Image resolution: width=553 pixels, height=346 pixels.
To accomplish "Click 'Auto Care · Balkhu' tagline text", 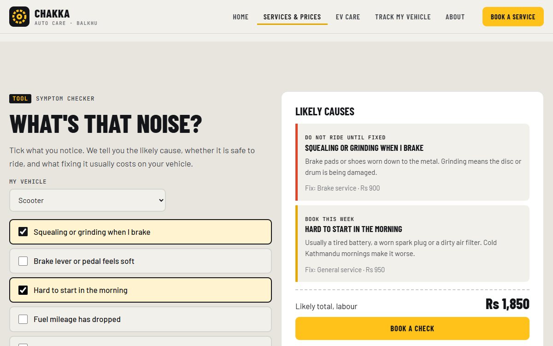I will click(66, 23).
